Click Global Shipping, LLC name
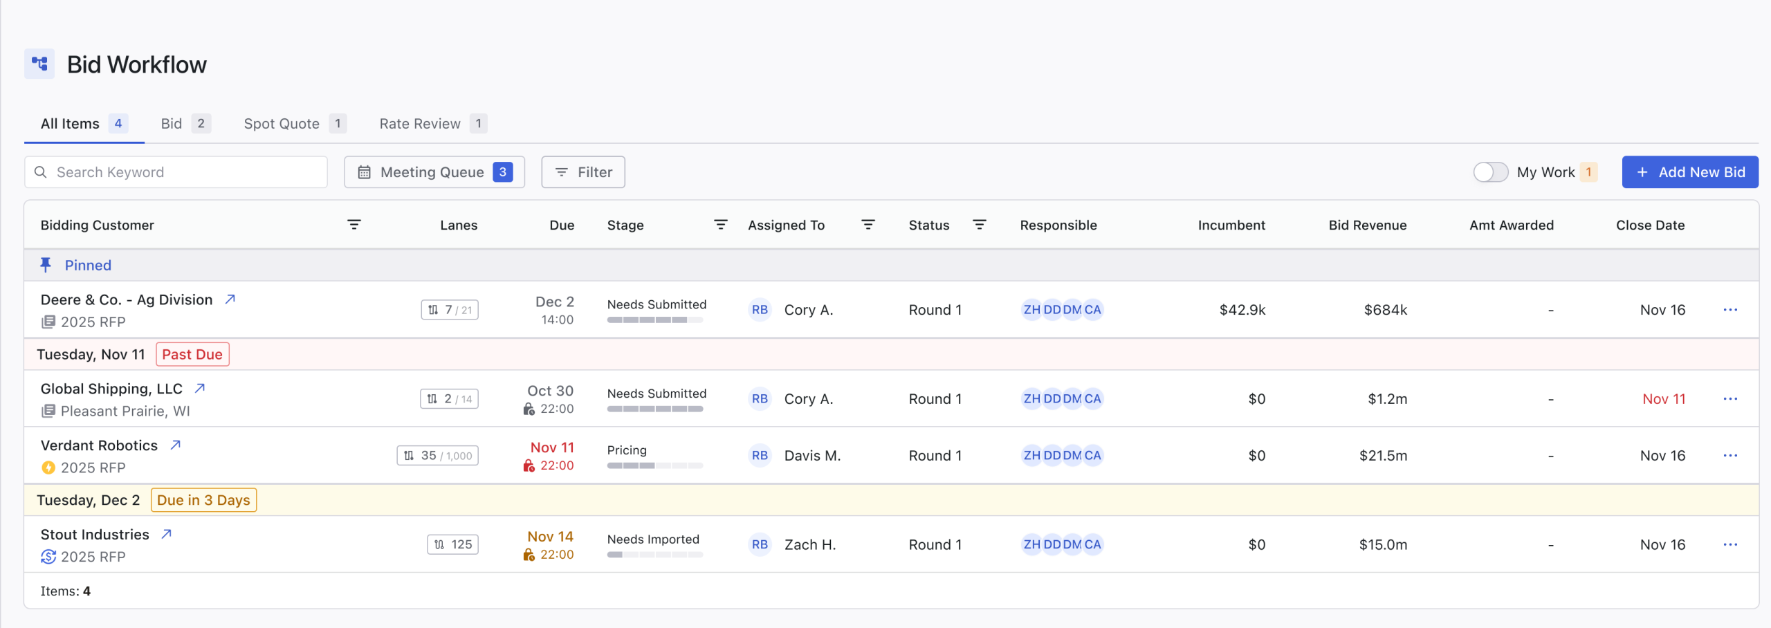The height and width of the screenshot is (628, 1771). [x=111, y=389]
